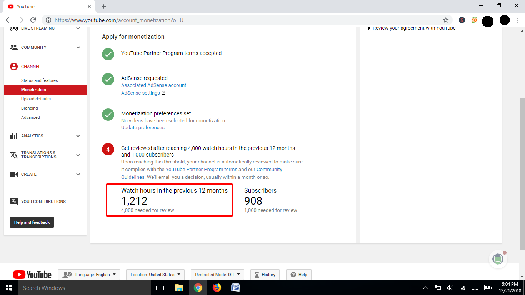Open the Associated AdSense account link
This screenshot has height=295, width=525.
[x=153, y=85]
